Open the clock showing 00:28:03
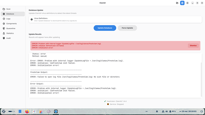The image size is (205, 115). [188, 111]
